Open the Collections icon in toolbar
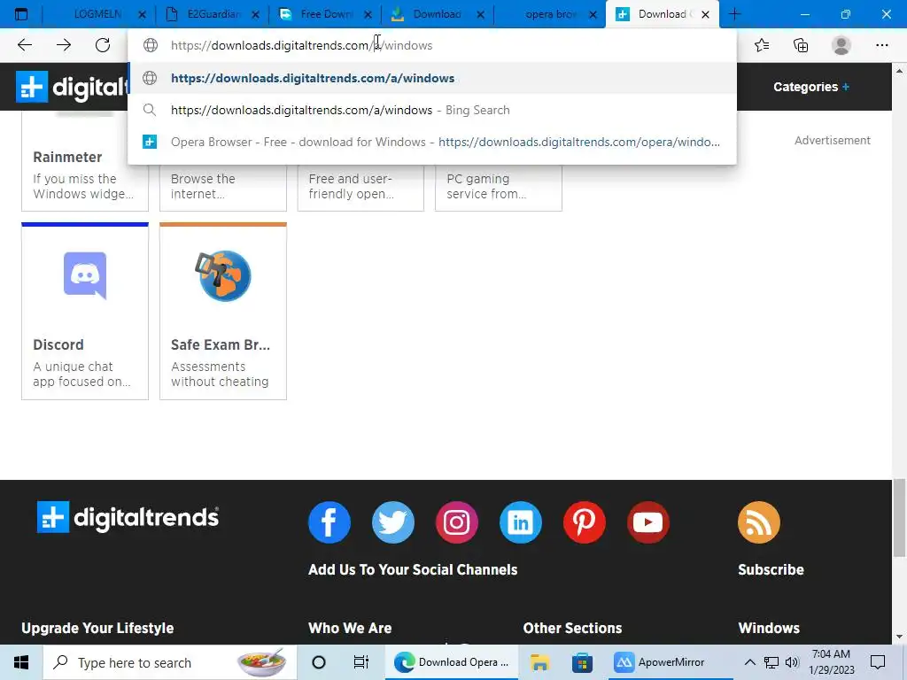Viewport: 907px width, 680px height. [801, 45]
